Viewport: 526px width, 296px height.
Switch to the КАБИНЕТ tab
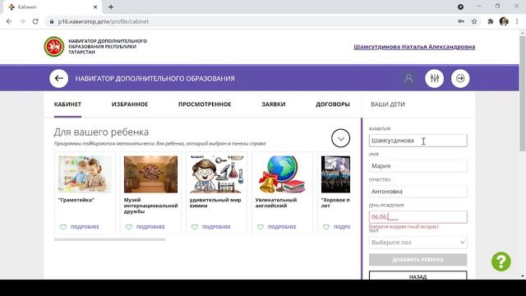67,104
